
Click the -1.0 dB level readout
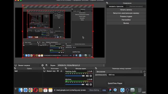click(x=90, y=71)
